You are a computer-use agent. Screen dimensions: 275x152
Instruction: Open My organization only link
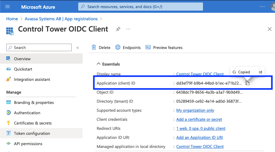pos(195,110)
